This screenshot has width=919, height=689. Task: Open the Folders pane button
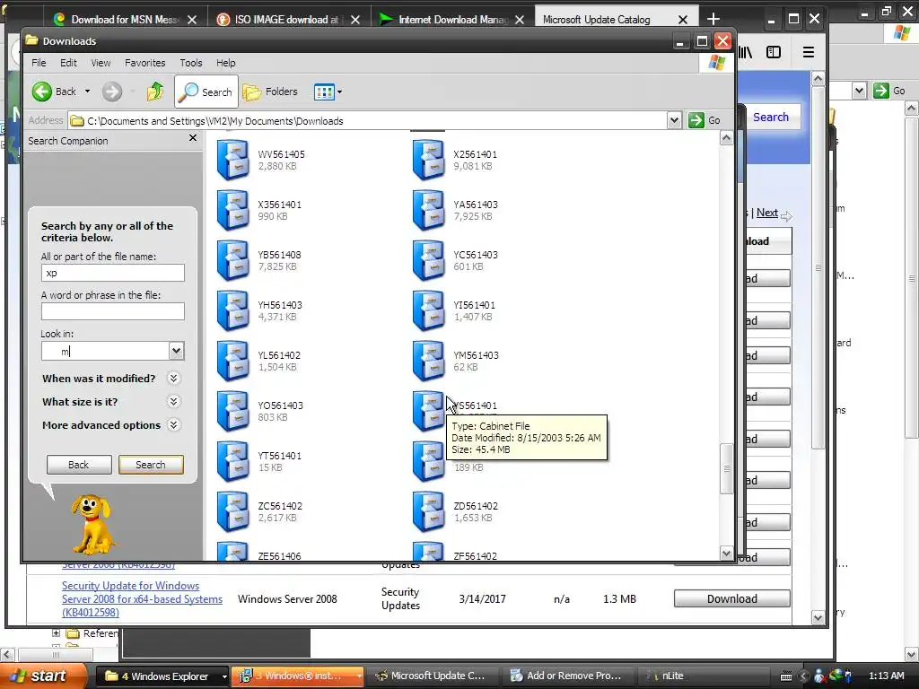click(x=270, y=92)
